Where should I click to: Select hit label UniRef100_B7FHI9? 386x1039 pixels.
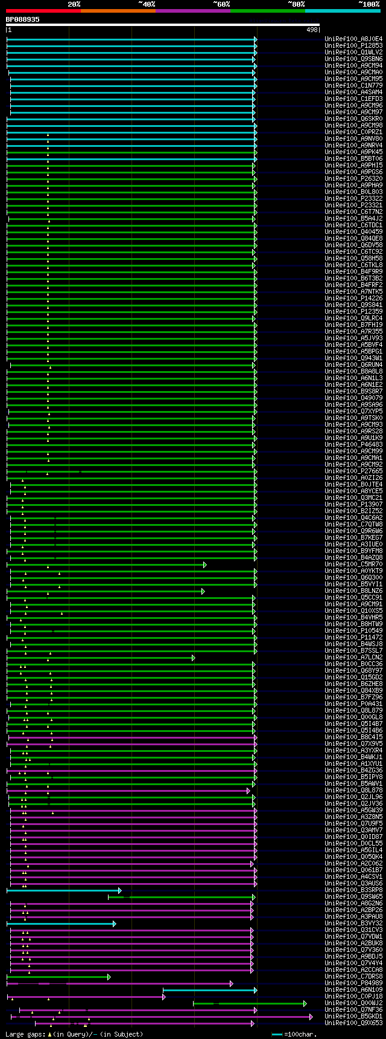pyautogui.click(x=353, y=325)
